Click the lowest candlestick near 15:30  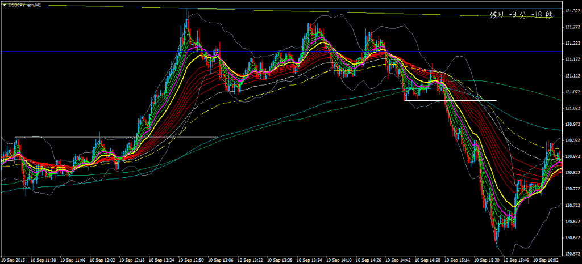coord(496,241)
